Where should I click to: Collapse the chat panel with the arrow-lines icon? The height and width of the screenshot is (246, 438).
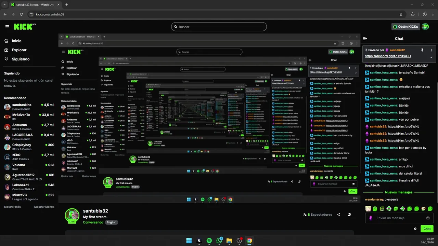(x=365, y=39)
